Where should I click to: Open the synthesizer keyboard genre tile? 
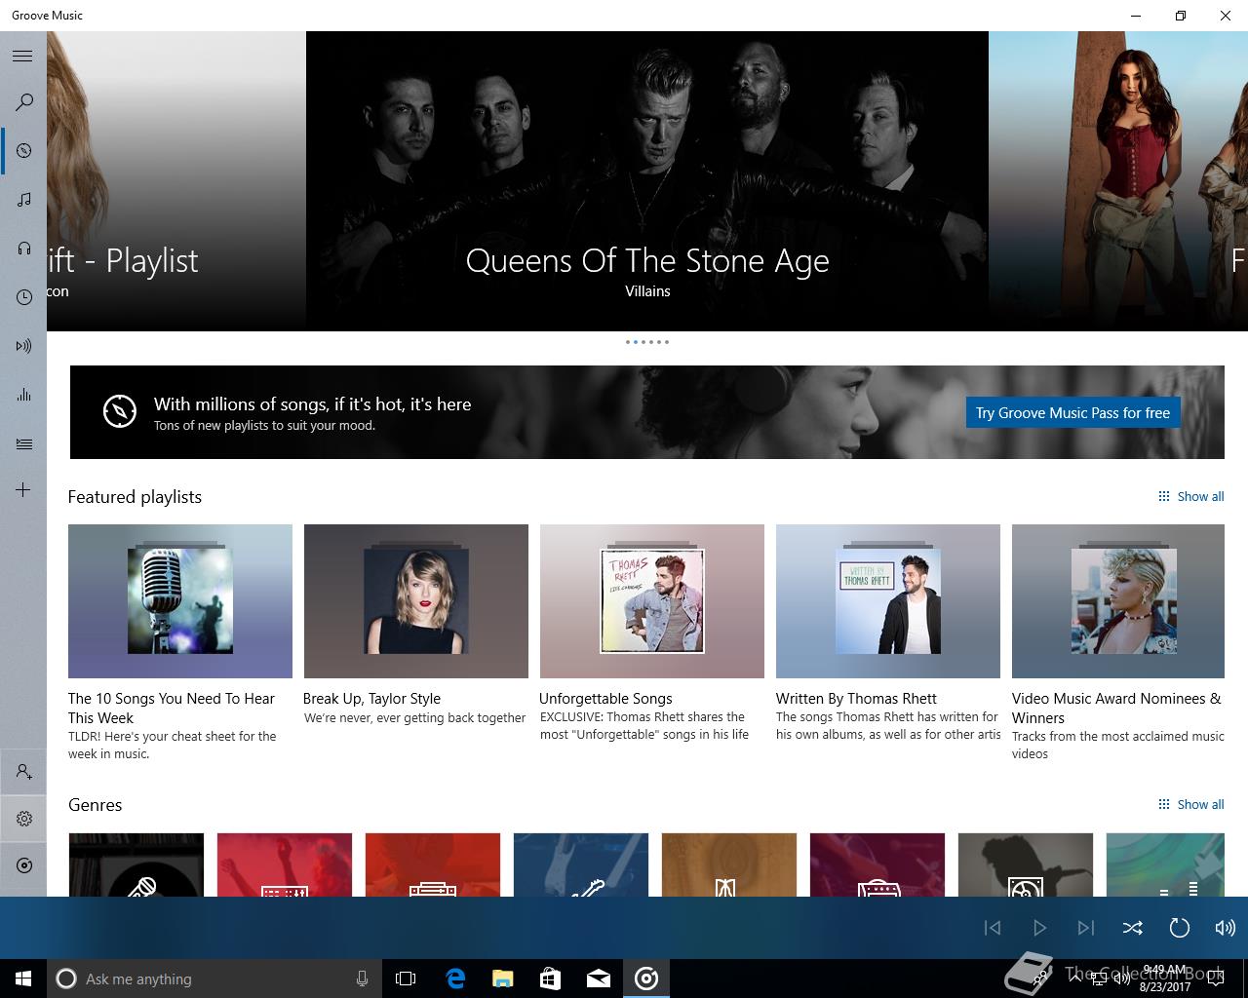285,864
